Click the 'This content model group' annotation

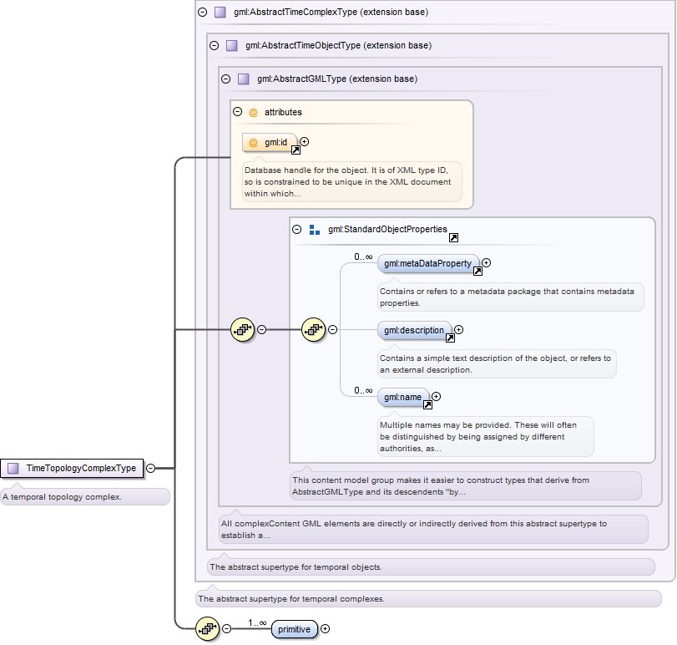pos(466,486)
